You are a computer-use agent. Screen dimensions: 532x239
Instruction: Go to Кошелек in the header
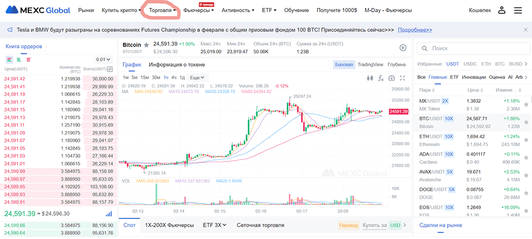click(x=480, y=10)
